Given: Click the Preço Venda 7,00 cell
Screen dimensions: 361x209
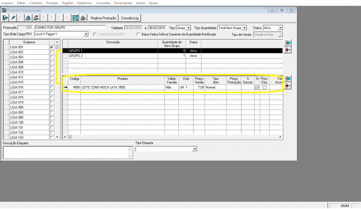Looking at the screenshot, I should click(x=199, y=87).
